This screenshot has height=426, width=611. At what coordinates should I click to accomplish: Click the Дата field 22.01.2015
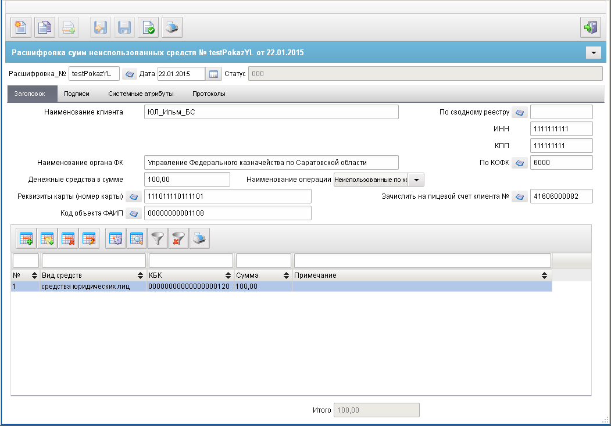point(181,74)
